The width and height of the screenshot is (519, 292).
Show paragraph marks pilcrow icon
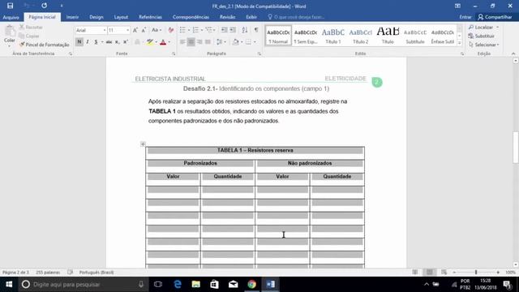coord(256,30)
